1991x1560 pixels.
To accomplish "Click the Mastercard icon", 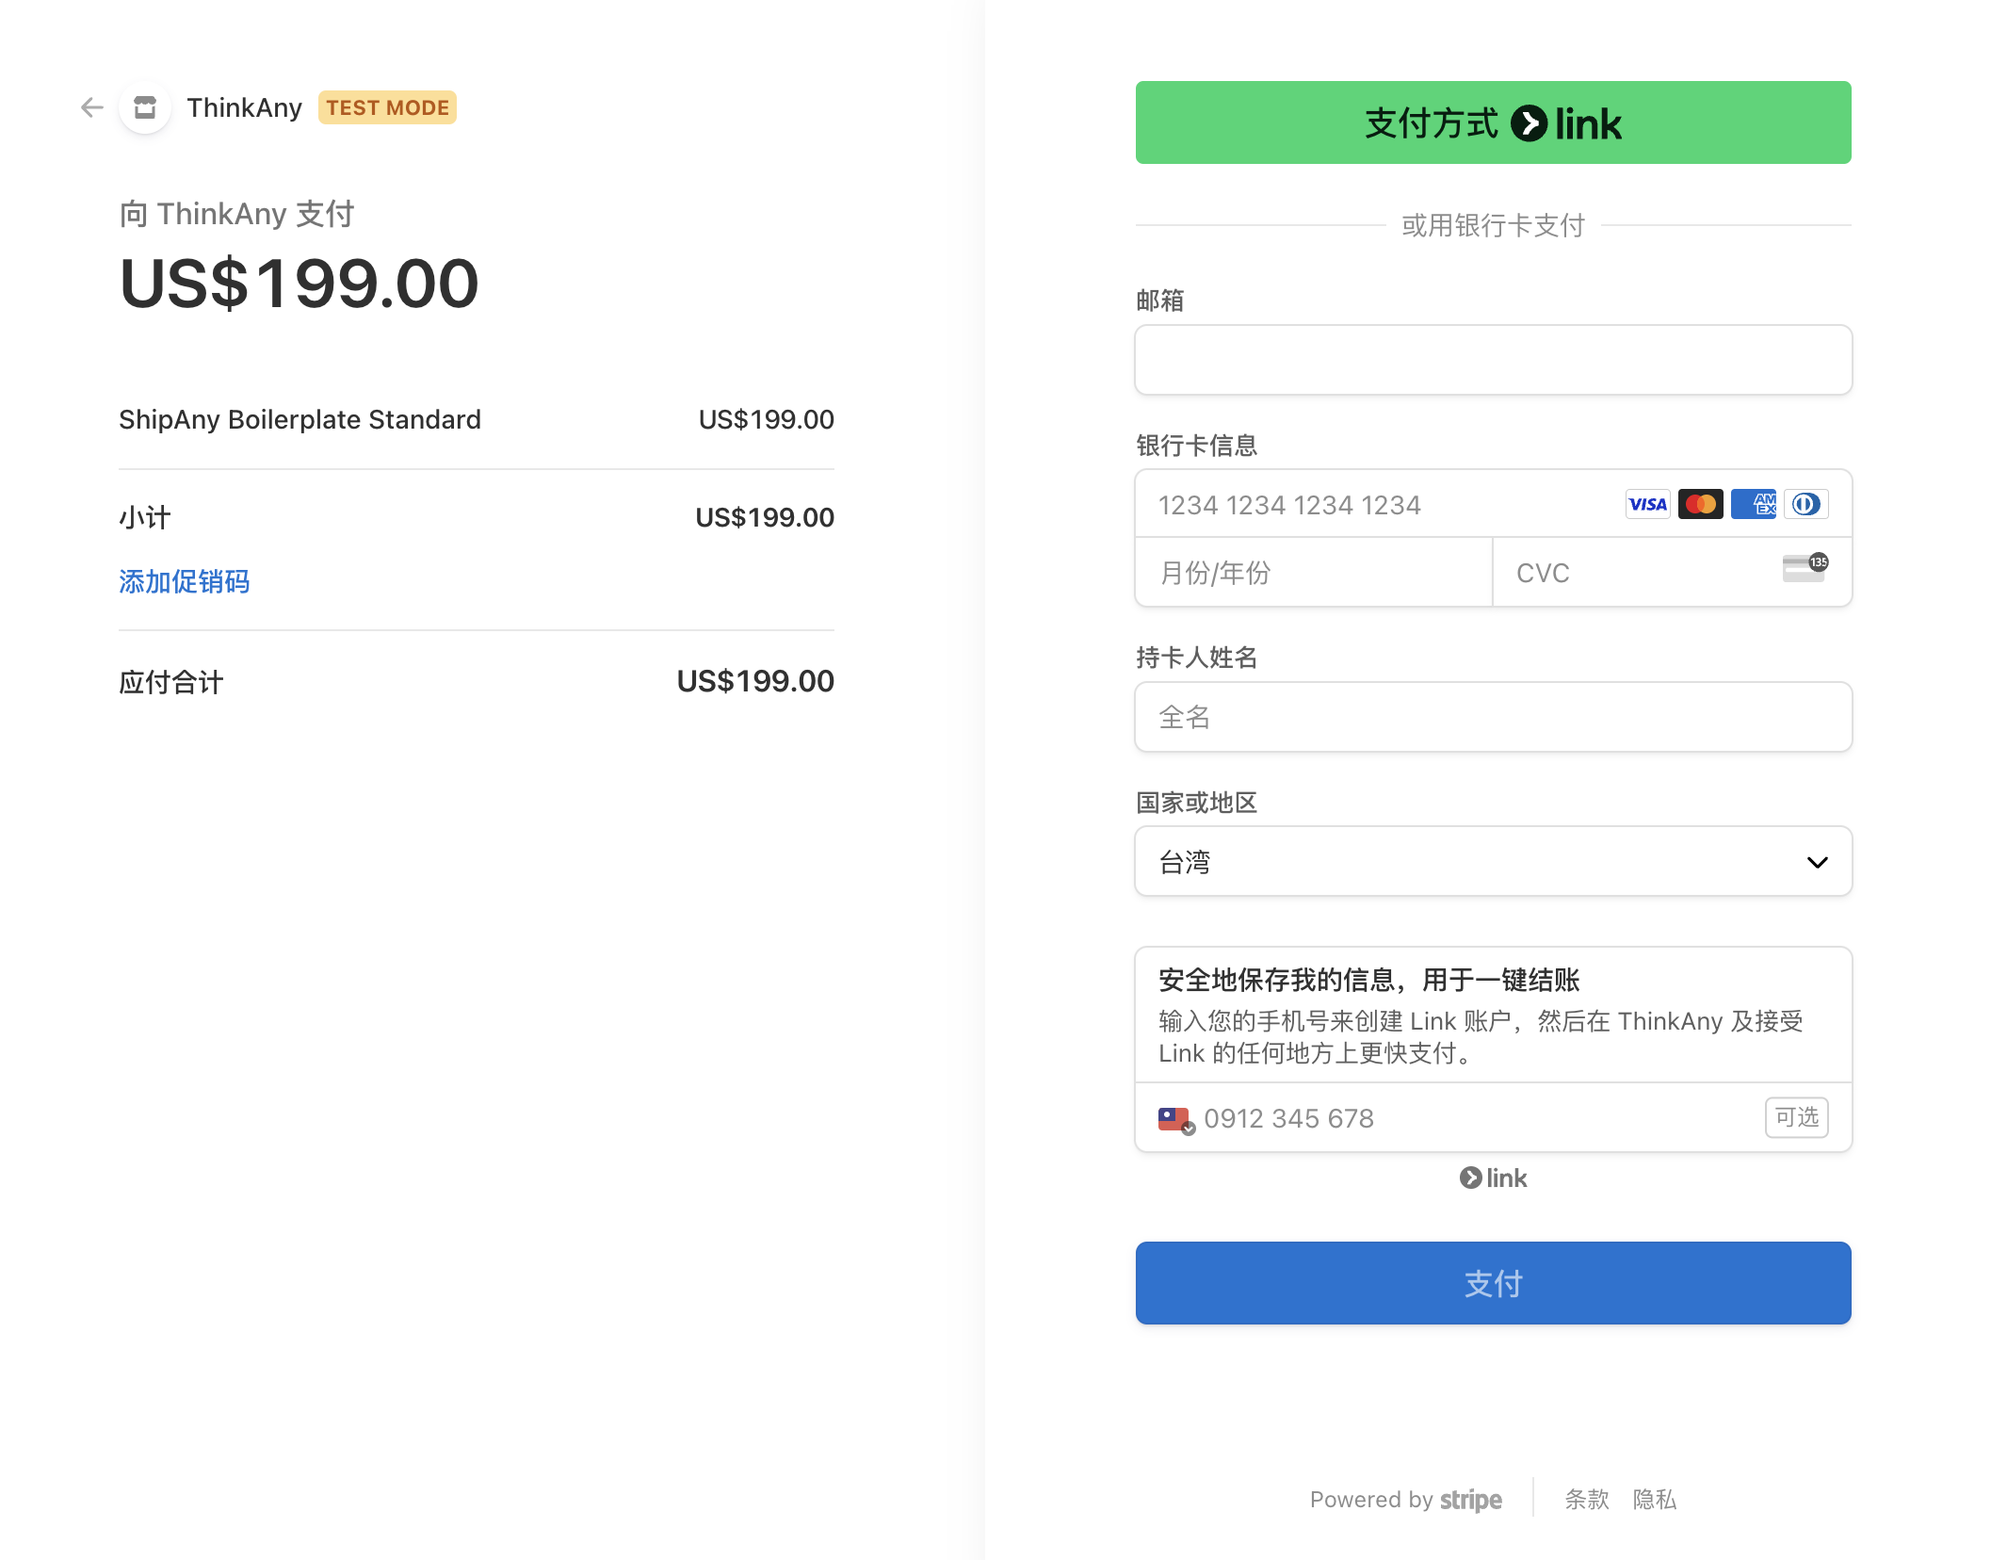I will [1700, 504].
